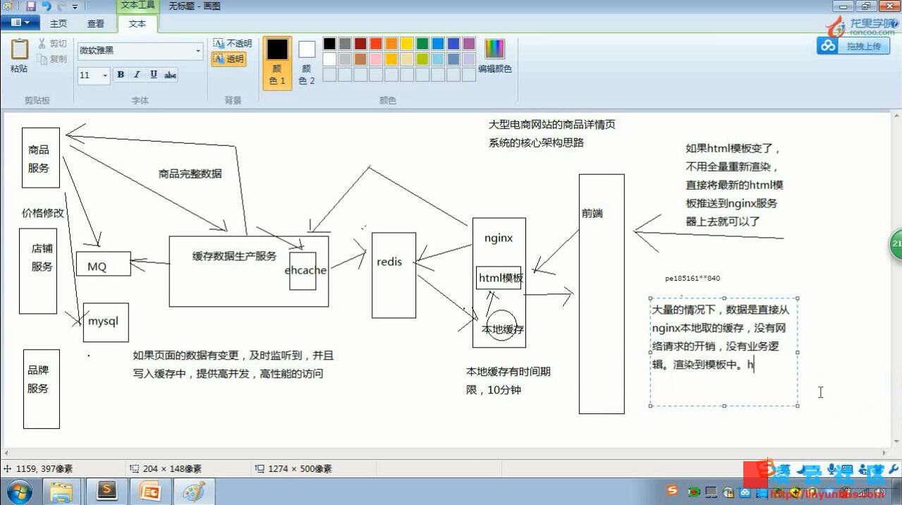Click the green round 21 badge at right edge
Screen dimensions: 902x505
[896, 243]
